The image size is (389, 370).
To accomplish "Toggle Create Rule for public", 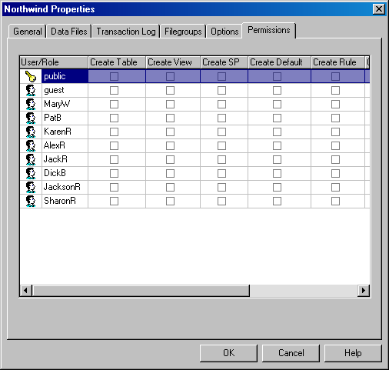I will 335,76.
